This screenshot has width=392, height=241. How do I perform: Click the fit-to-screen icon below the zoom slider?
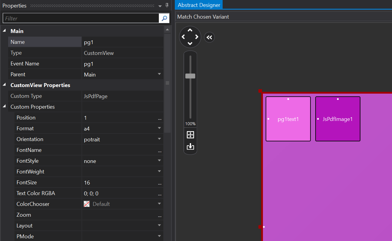190,135
